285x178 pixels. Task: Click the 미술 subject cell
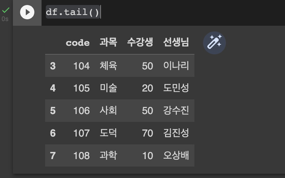108,88
